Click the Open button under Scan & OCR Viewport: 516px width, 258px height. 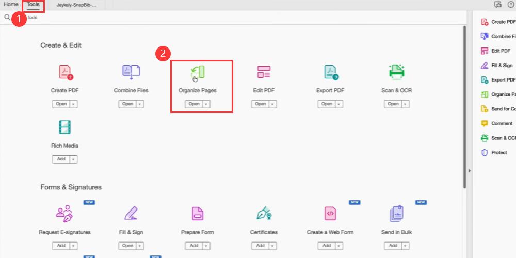tap(393, 104)
